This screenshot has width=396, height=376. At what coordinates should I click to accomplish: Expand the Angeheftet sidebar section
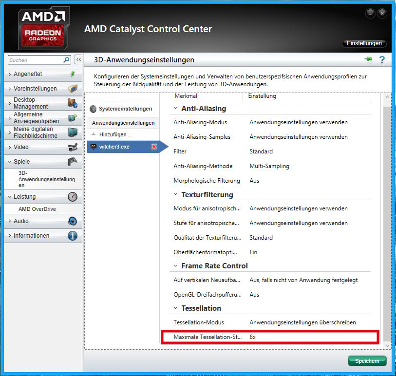tap(10, 74)
